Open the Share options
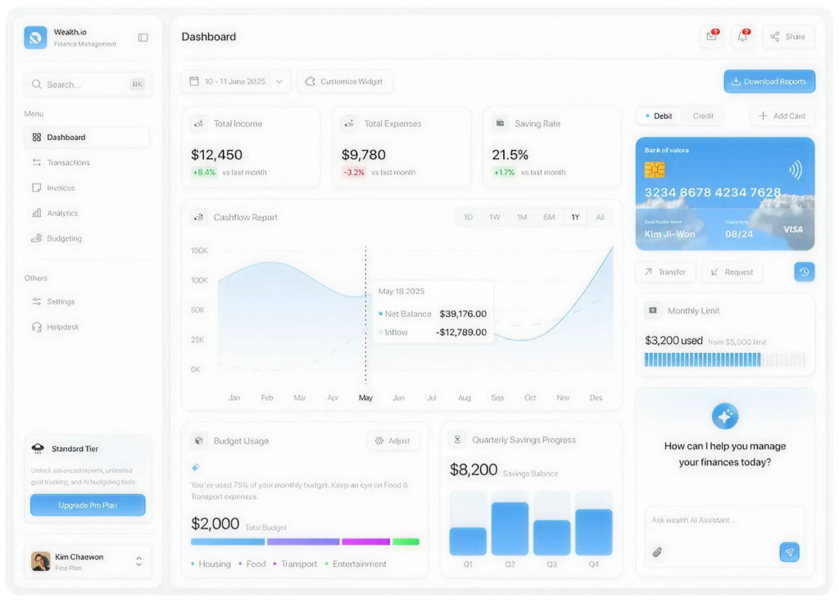This screenshot has height=603, width=839. point(788,37)
